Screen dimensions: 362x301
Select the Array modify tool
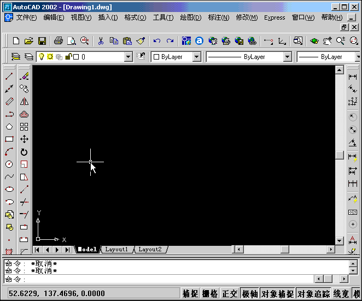tap(24, 127)
